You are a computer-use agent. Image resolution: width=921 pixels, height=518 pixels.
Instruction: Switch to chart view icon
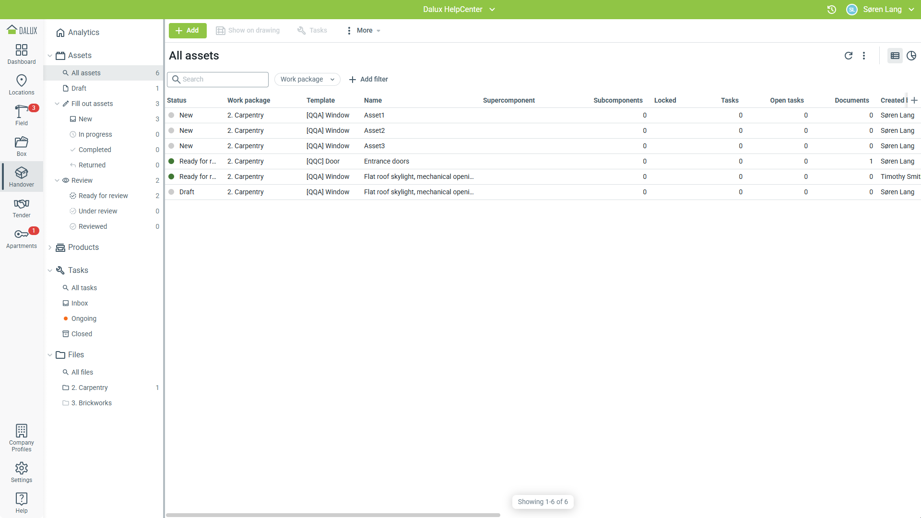[x=911, y=56]
